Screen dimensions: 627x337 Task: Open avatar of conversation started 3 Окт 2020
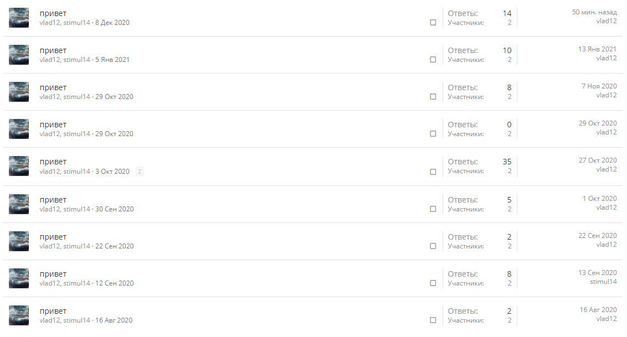coord(19,166)
